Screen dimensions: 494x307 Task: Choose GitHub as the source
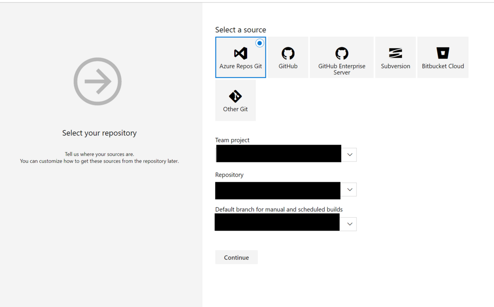[288, 57]
